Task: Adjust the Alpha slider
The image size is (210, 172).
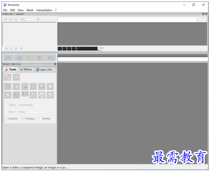Action: [x=33, y=105]
